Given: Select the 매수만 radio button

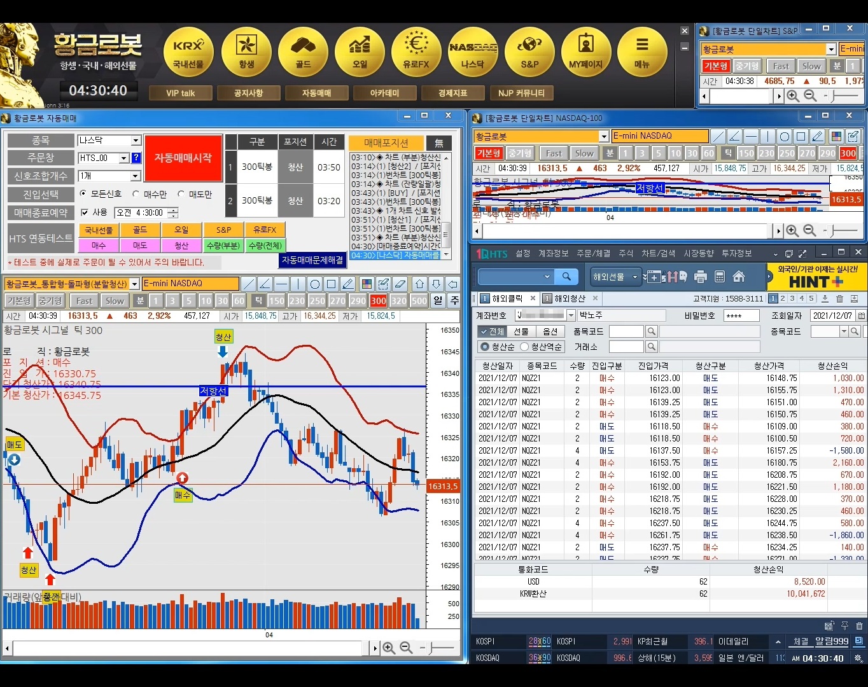Looking at the screenshot, I should (136, 194).
